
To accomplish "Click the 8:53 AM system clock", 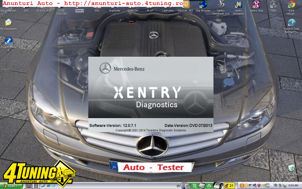I will coord(293,185).
